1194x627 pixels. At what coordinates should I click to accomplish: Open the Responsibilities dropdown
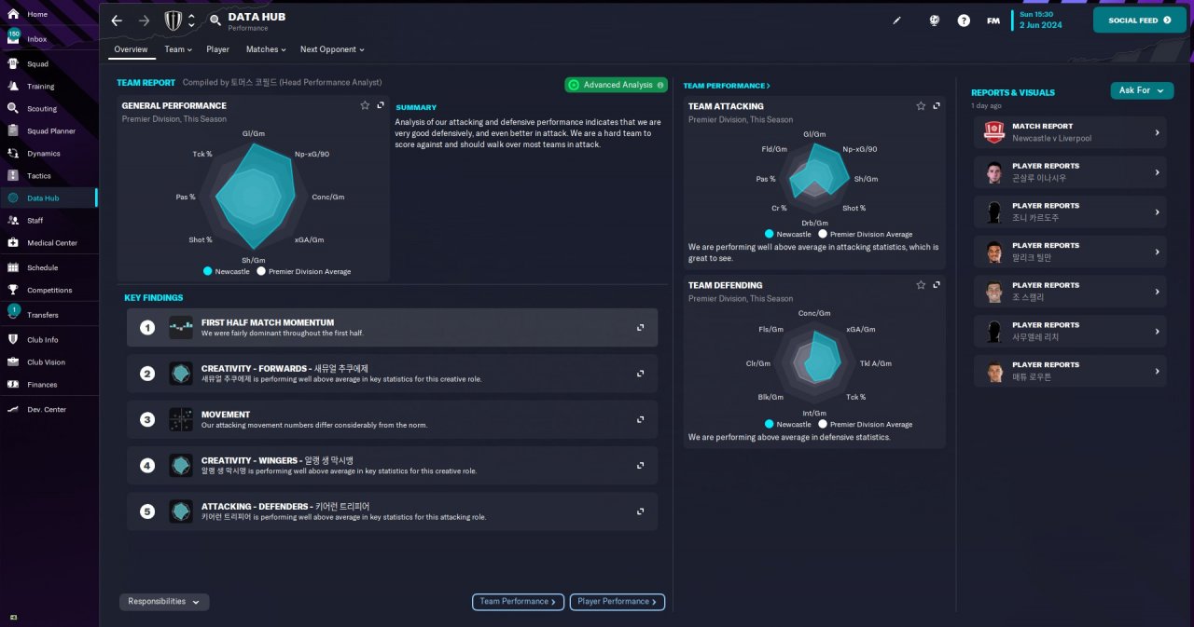coord(164,602)
